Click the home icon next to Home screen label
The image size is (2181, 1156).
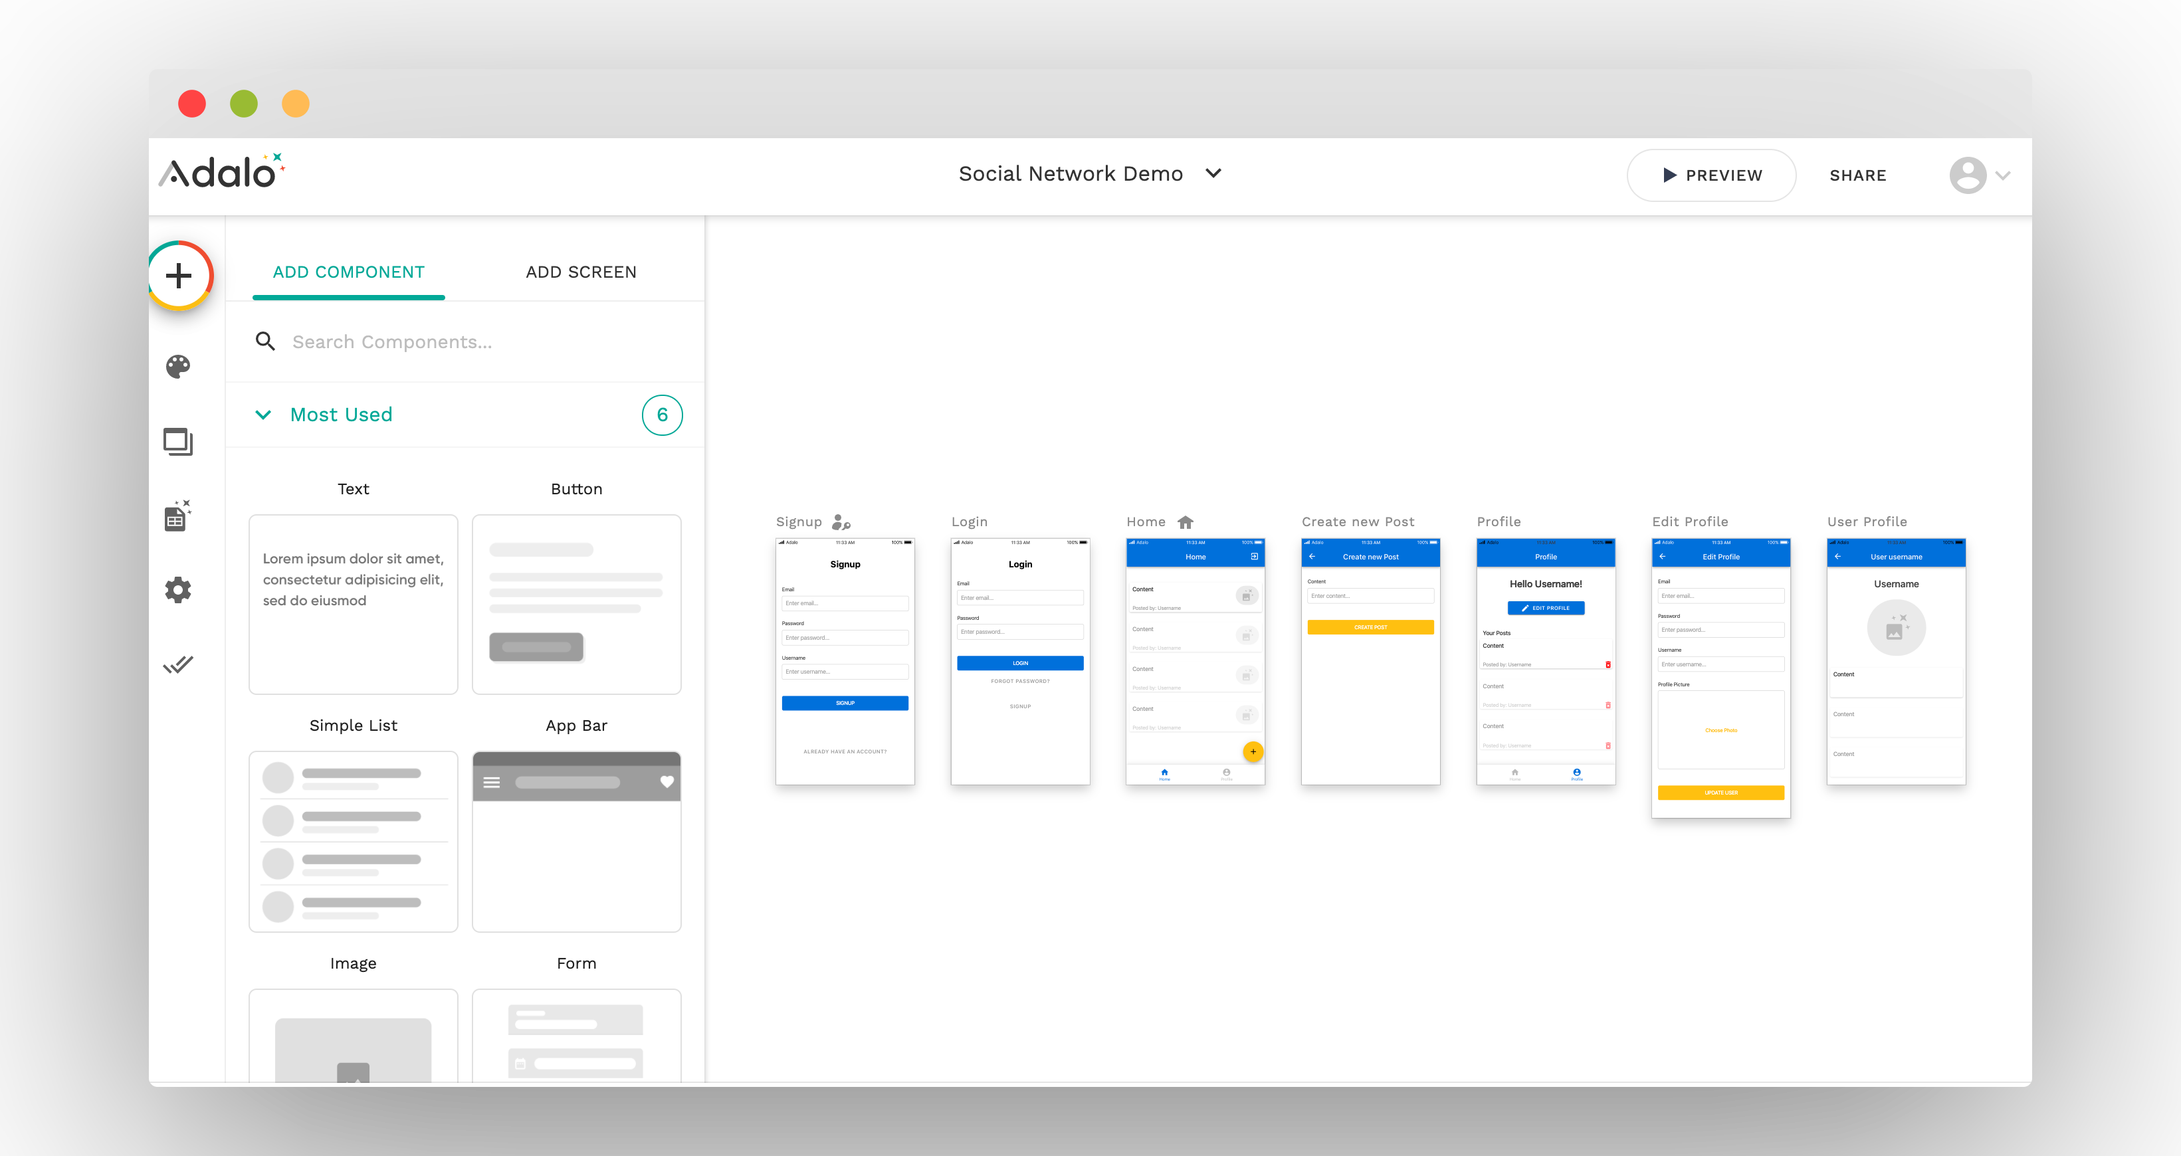click(1186, 522)
